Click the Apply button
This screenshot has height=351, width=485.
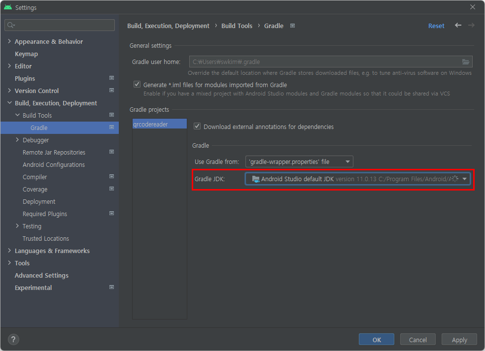[459, 340]
